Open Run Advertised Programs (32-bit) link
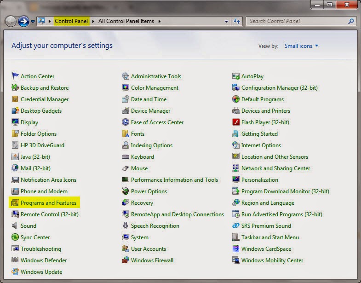 282,214
